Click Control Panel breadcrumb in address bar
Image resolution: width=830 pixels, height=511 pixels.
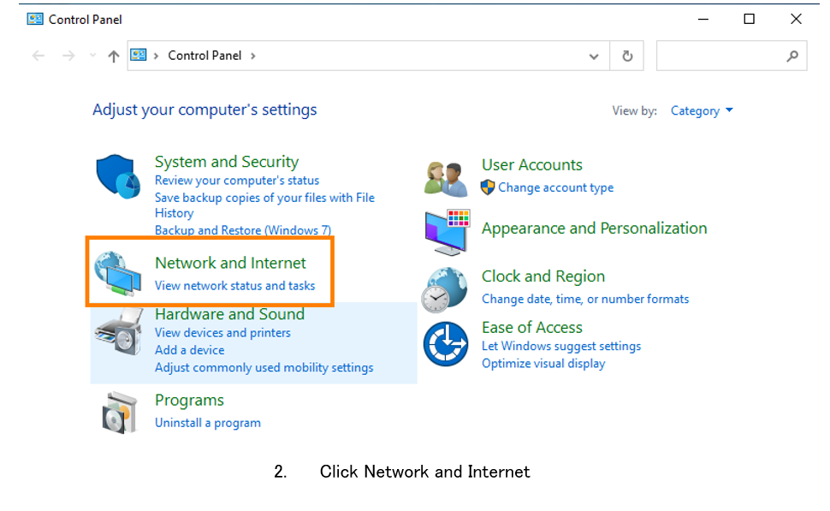[205, 56]
